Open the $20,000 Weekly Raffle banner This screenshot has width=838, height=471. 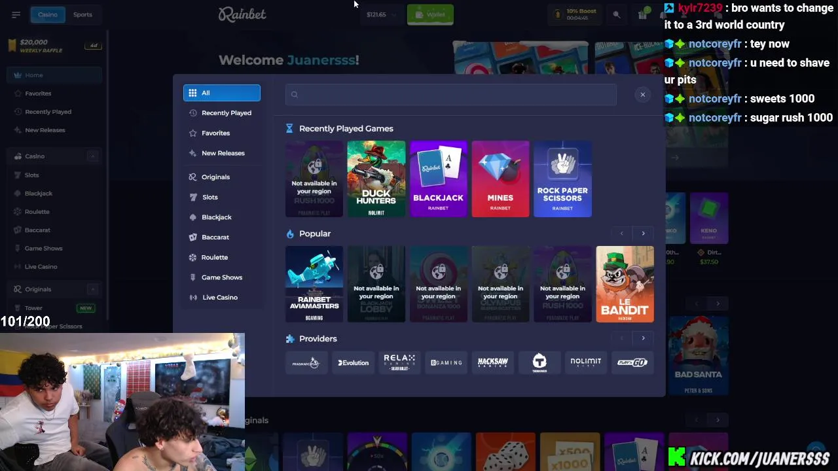click(x=54, y=46)
